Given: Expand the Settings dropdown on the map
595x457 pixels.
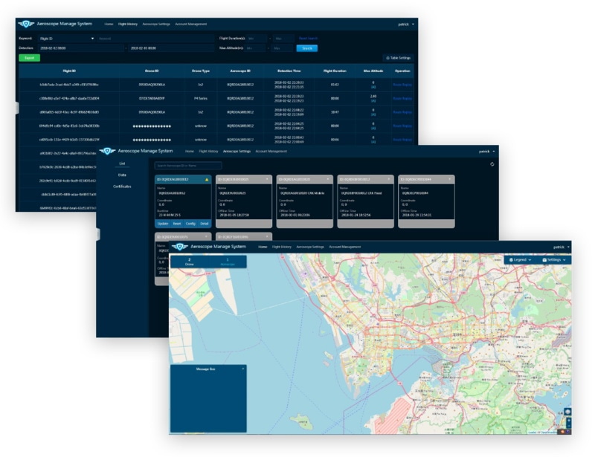Looking at the screenshot, I should click(x=553, y=259).
